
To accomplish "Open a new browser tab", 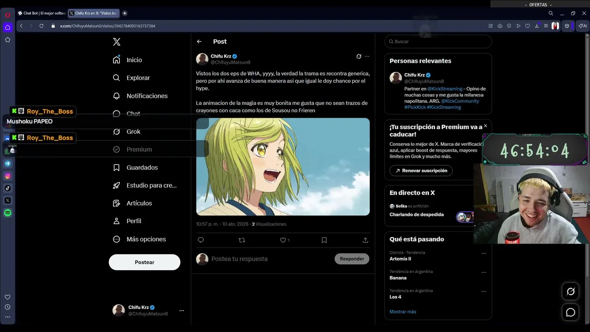I will coord(125,13).
